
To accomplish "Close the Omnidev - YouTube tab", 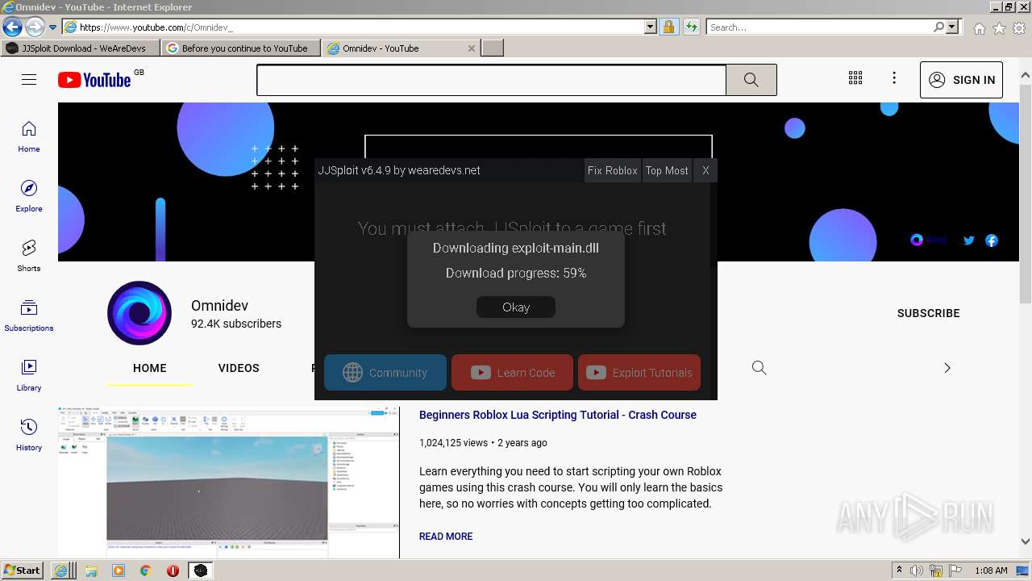I will point(472,48).
